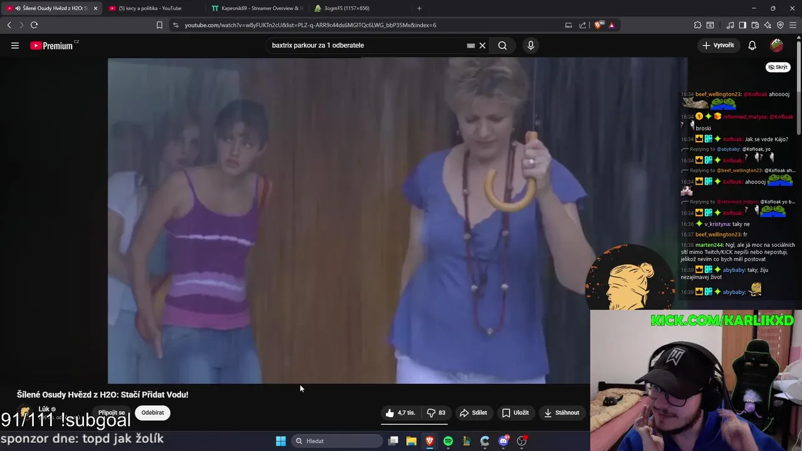Open Leo AI sparkle icon

[768, 25]
